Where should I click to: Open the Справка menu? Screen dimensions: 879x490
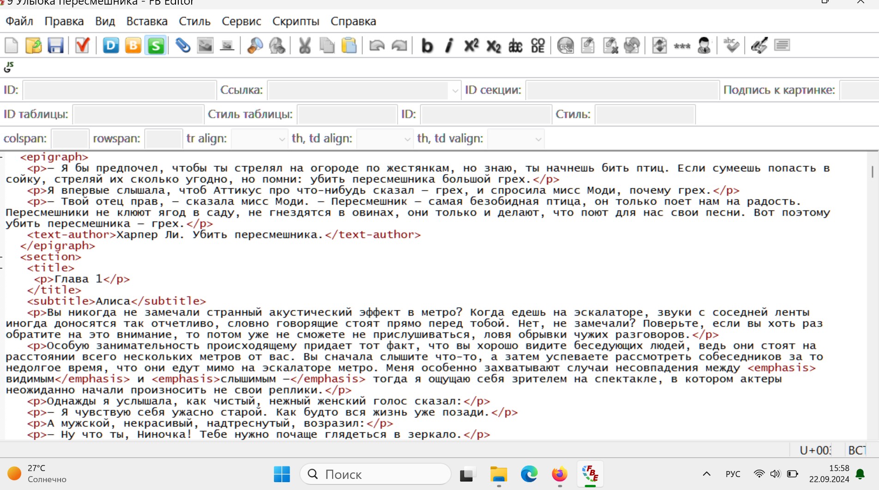click(353, 21)
